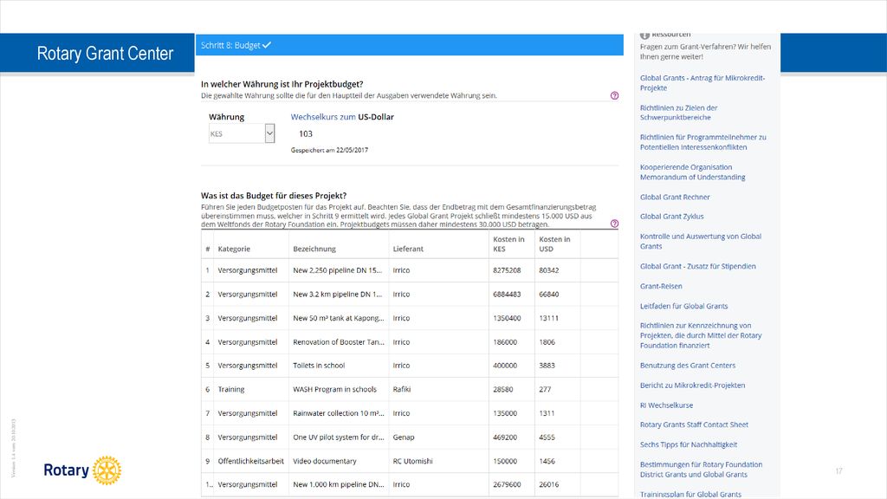
Task: Click supplier RC Utomishi in the table
Action: pos(412,461)
